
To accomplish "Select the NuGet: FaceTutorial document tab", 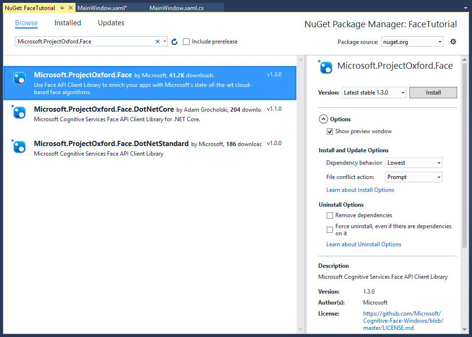I will [30, 8].
